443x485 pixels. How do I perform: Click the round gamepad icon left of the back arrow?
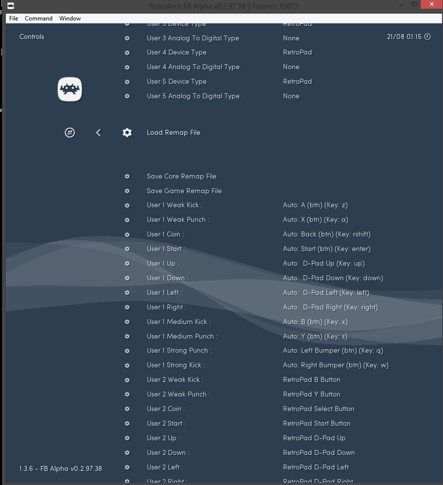70,133
